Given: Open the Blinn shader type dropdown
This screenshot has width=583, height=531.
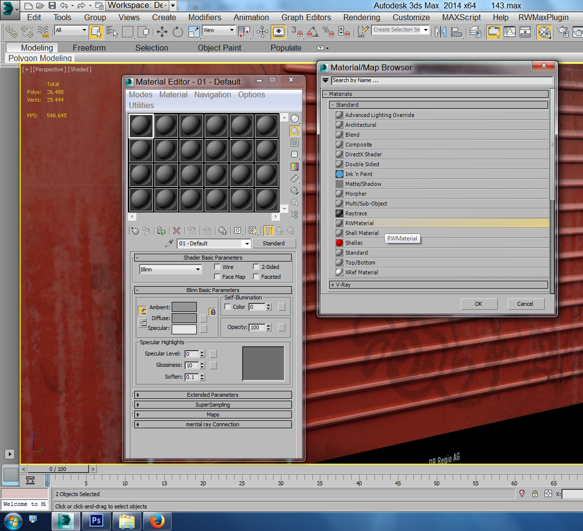Looking at the screenshot, I should pos(171,269).
